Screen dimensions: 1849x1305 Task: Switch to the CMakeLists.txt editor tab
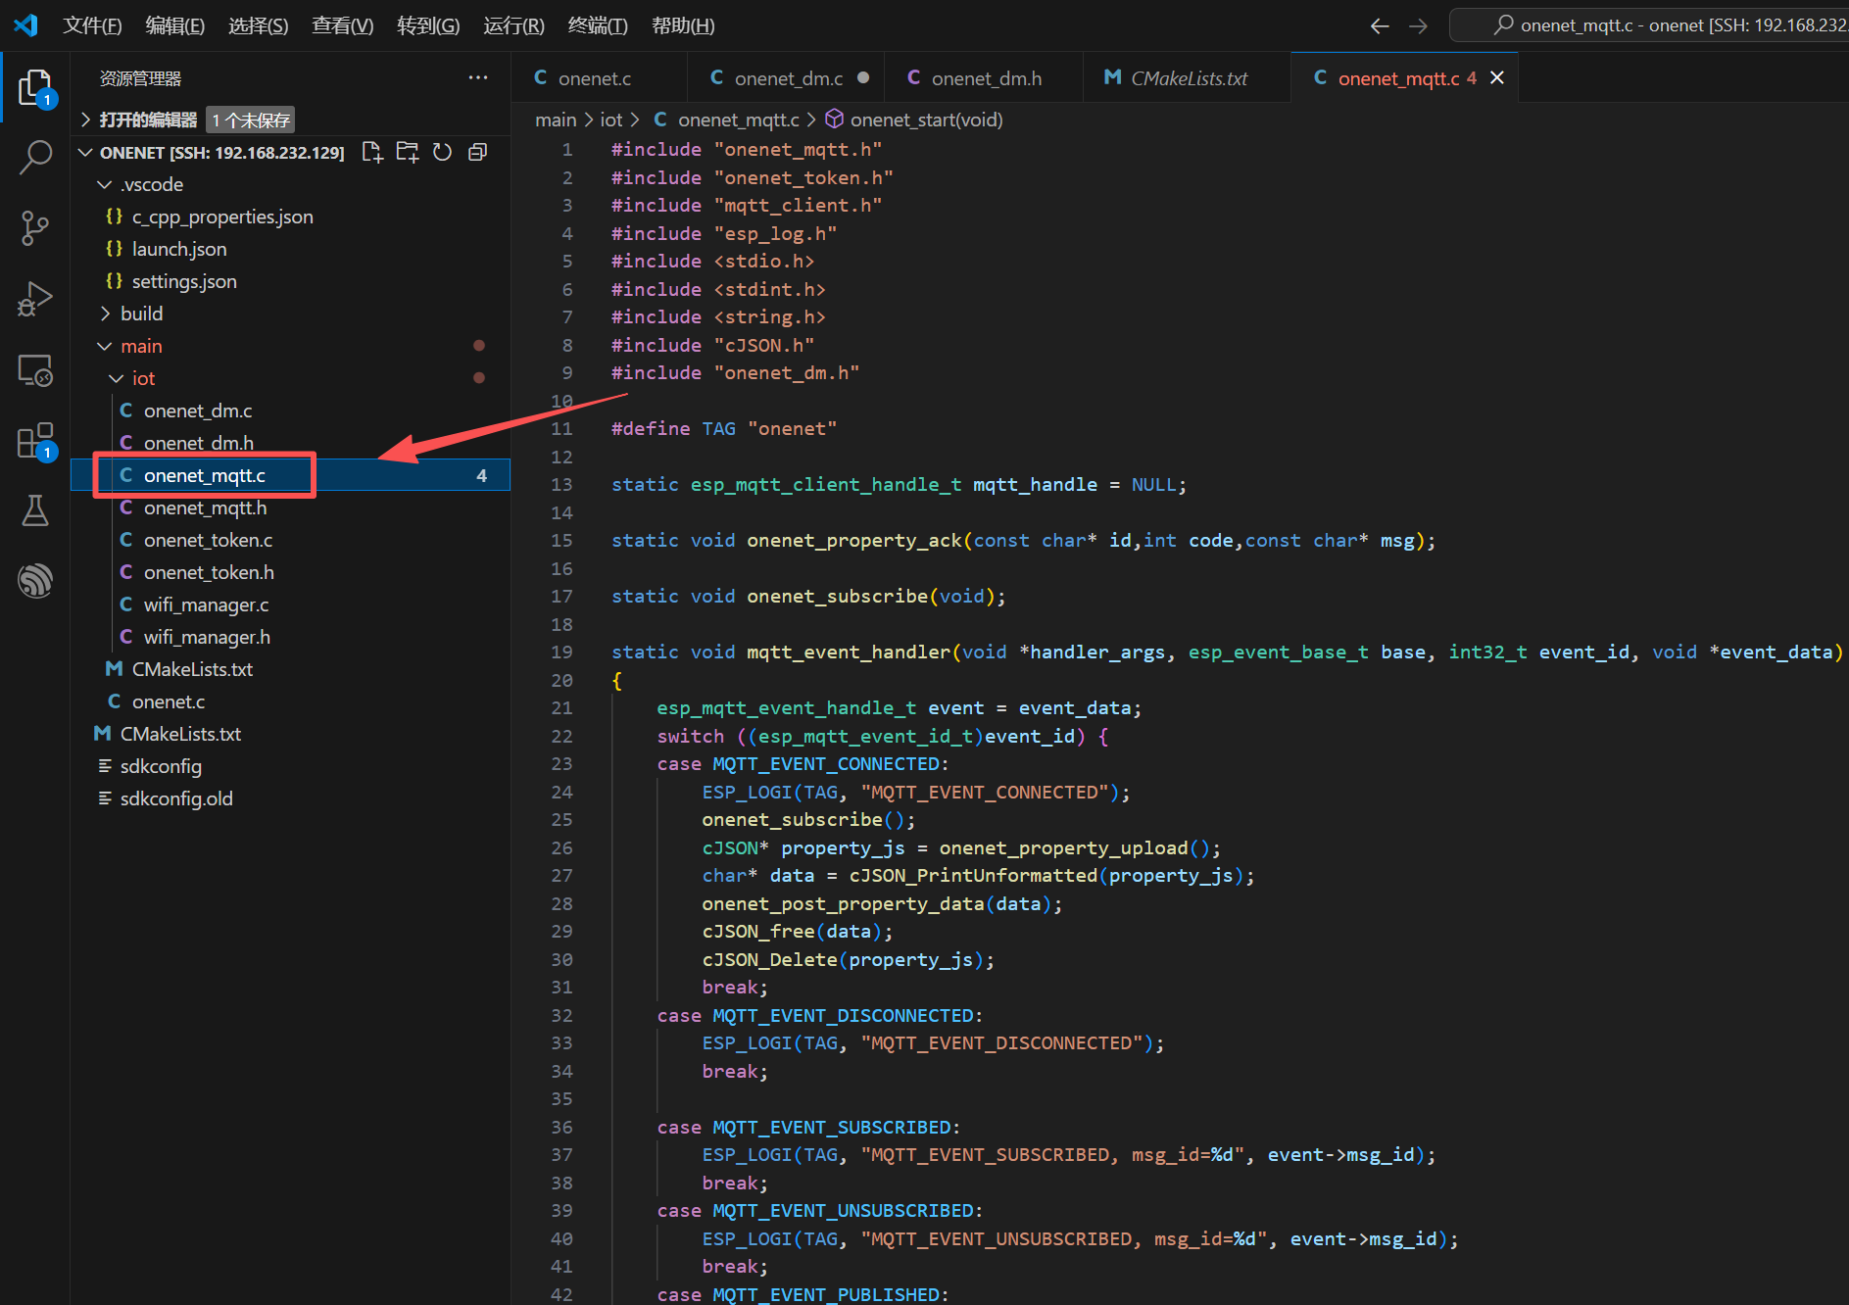pyautogui.click(x=1188, y=77)
